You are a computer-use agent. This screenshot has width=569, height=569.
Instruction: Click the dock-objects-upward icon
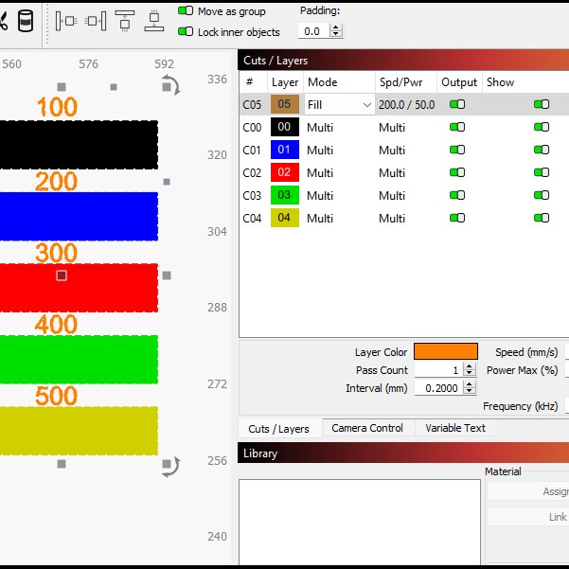tap(124, 21)
